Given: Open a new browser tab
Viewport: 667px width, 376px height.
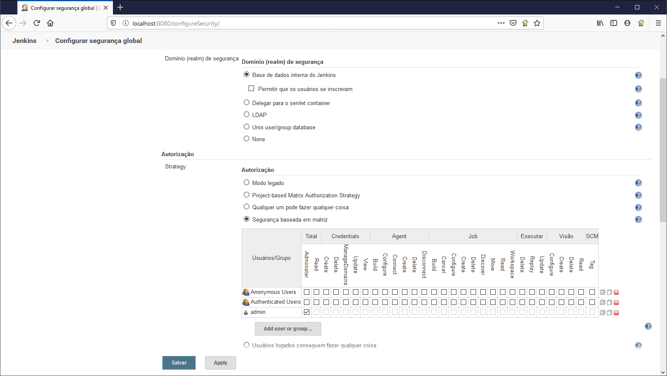Looking at the screenshot, I should click(120, 7).
